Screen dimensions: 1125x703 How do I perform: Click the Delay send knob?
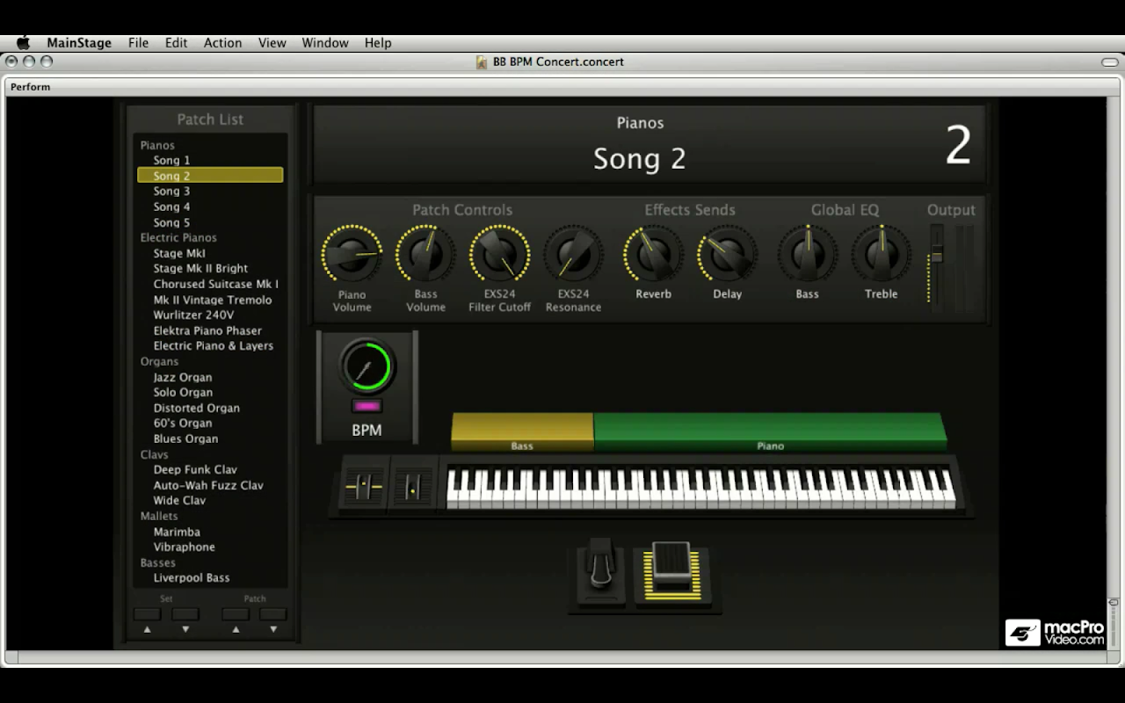pos(727,255)
